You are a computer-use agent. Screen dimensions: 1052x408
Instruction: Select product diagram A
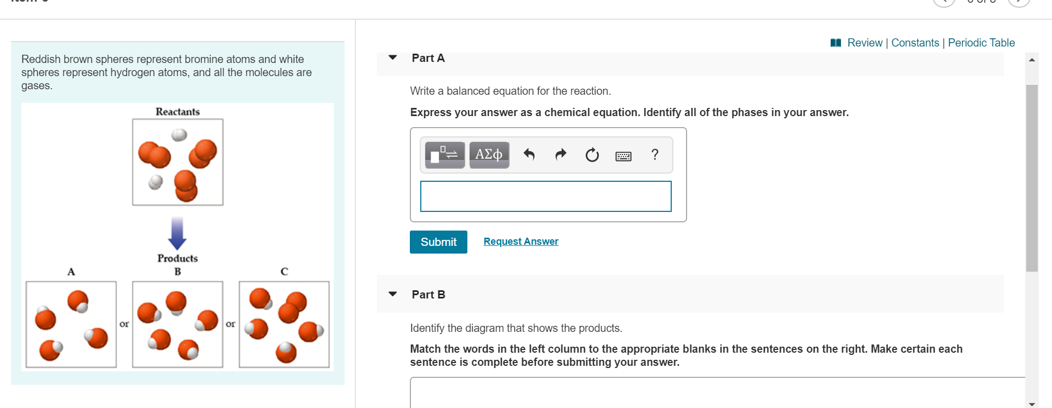tap(70, 324)
